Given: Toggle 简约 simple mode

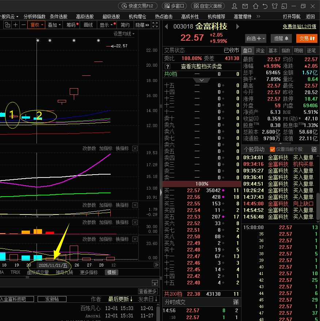Looking at the screenshot, I should [125, 25].
